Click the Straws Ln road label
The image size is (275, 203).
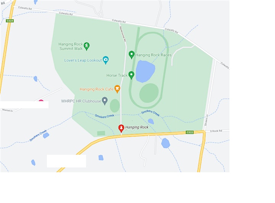point(206,120)
